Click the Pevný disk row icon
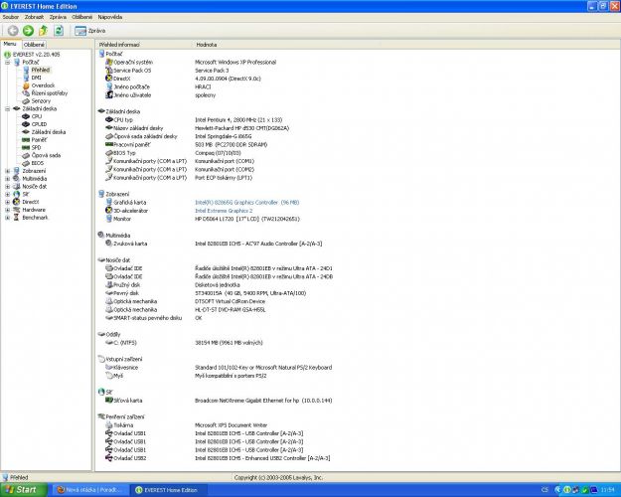Viewport: 621px width, 497px height. 109,293
